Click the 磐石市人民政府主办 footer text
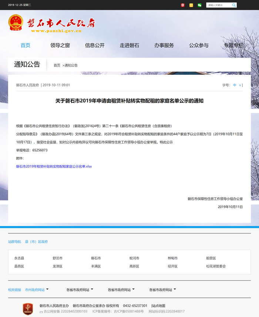 54,306
